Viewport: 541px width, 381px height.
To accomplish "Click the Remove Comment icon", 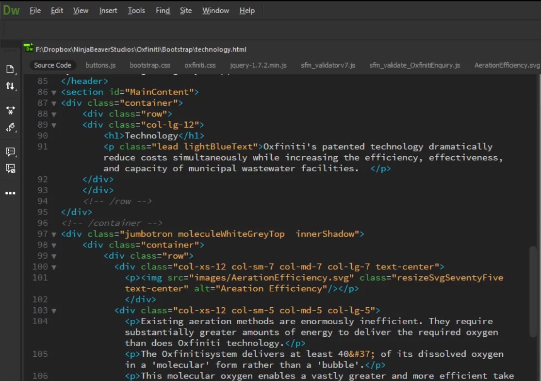I will (x=10, y=169).
